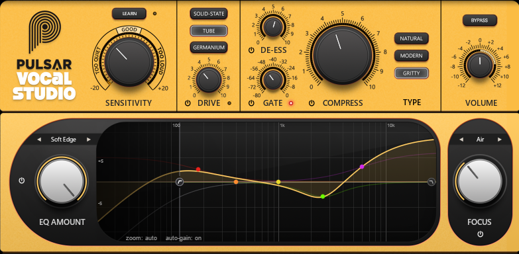
Task: Select MODERN compressor type
Action: click(x=412, y=56)
